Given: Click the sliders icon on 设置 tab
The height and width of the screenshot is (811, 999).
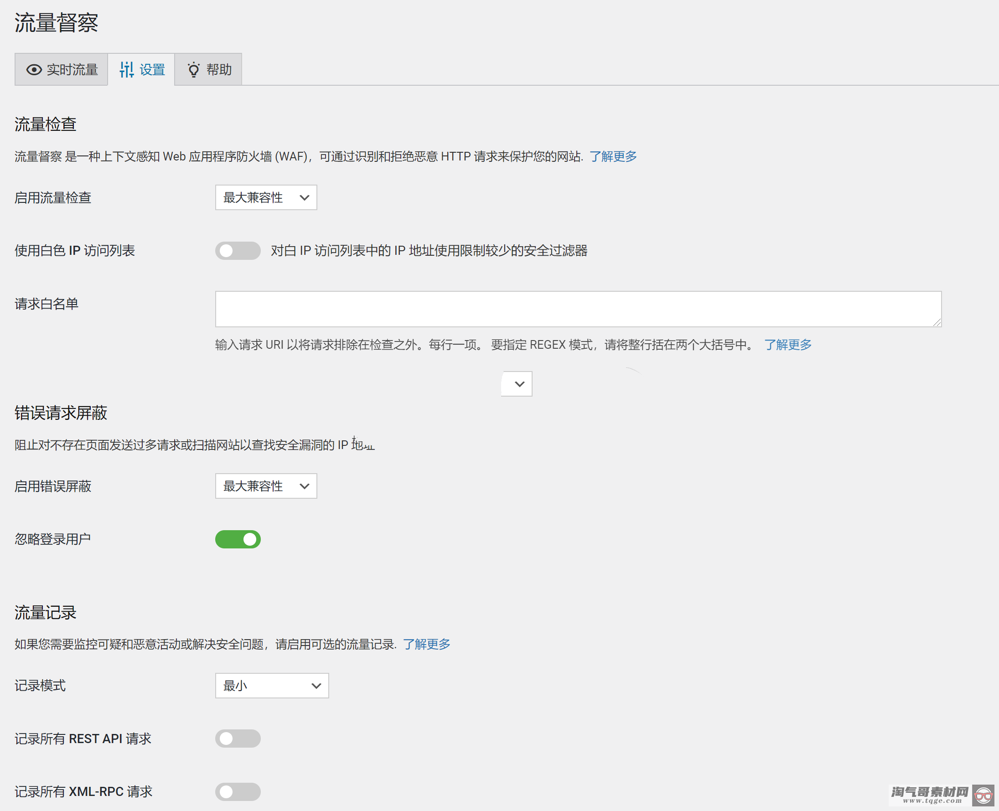Looking at the screenshot, I should click(x=127, y=70).
